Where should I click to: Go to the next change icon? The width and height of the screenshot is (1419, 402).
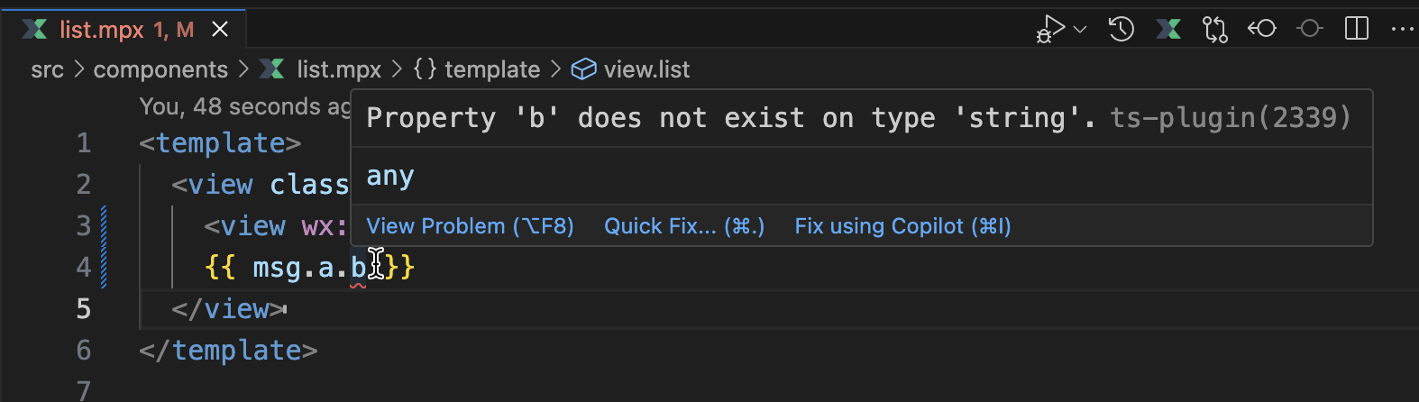click(1310, 29)
